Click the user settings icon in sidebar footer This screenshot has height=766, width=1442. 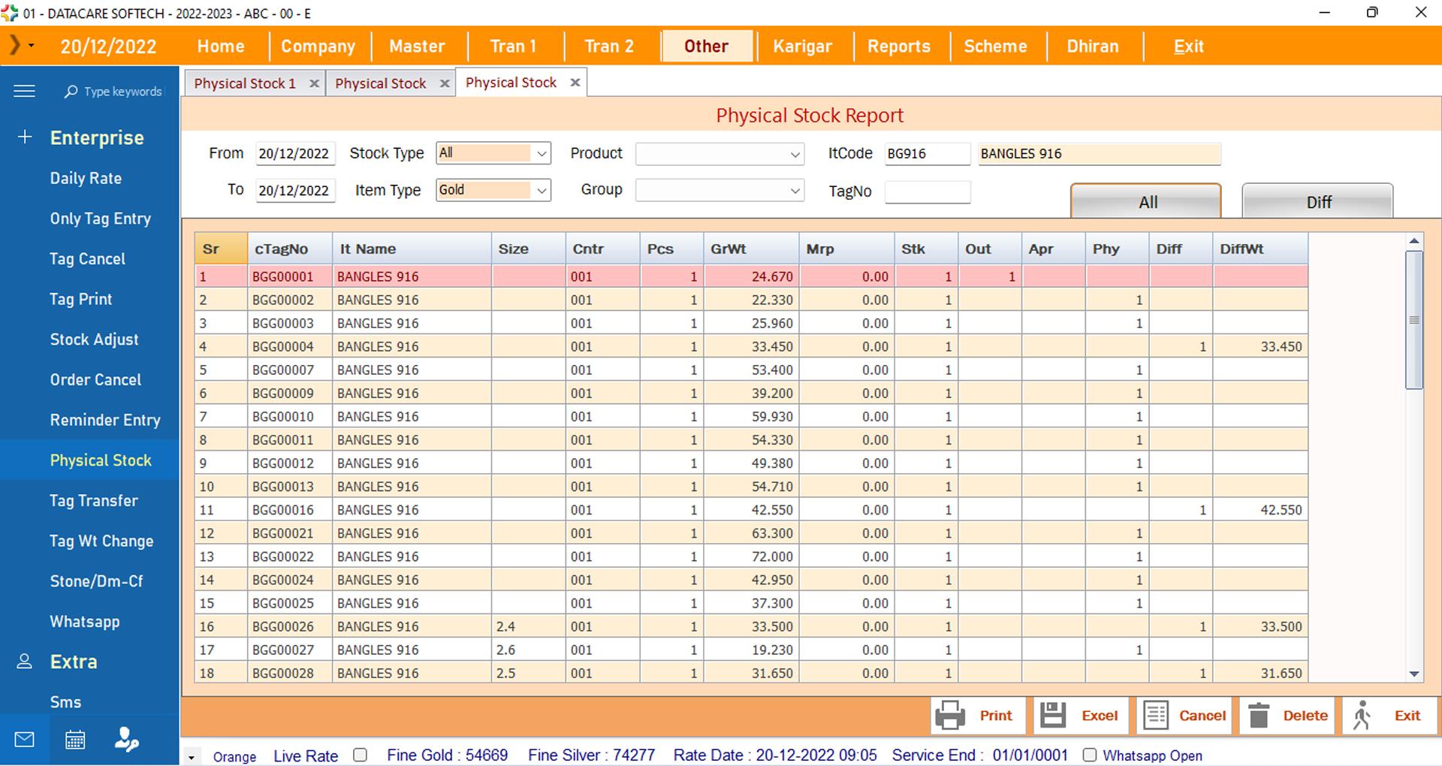[126, 740]
